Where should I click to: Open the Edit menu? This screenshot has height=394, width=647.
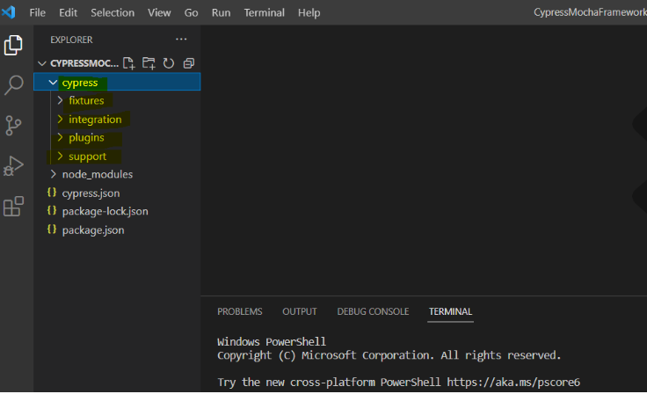[68, 13]
